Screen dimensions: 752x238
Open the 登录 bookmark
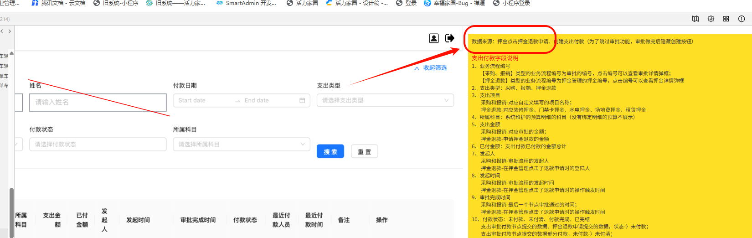click(x=407, y=3)
